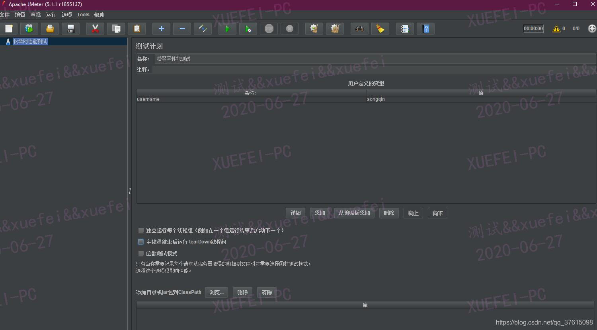This screenshot has height=330, width=597.
Task: Click the 值 column header
Action: (481, 93)
